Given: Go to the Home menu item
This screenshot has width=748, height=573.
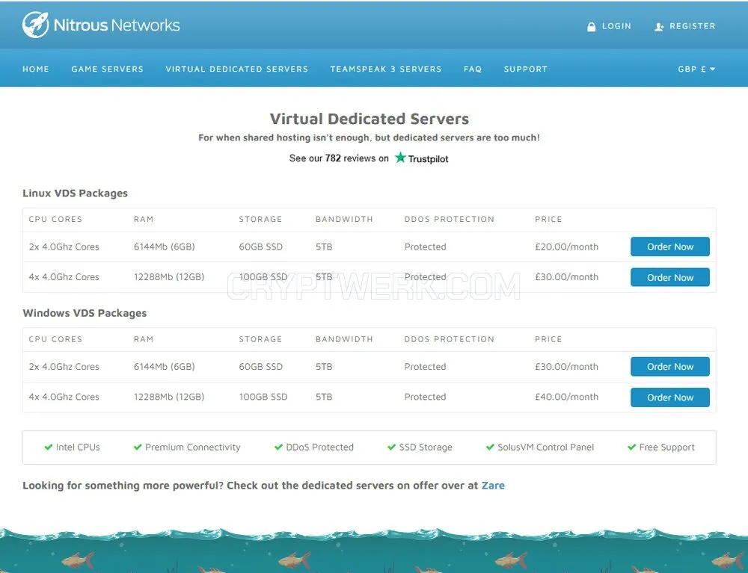Looking at the screenshot, I should coord(36,69).
